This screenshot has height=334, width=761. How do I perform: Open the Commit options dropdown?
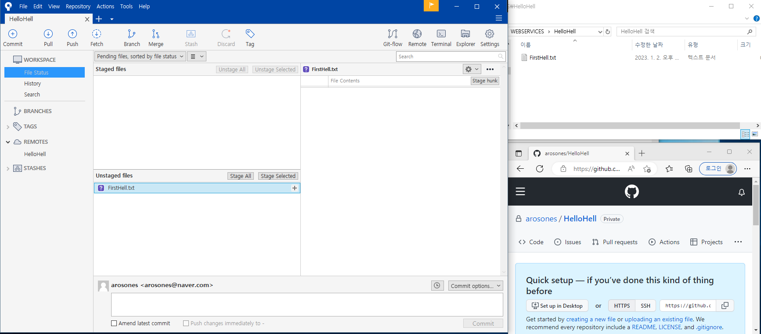coord(476,286)
